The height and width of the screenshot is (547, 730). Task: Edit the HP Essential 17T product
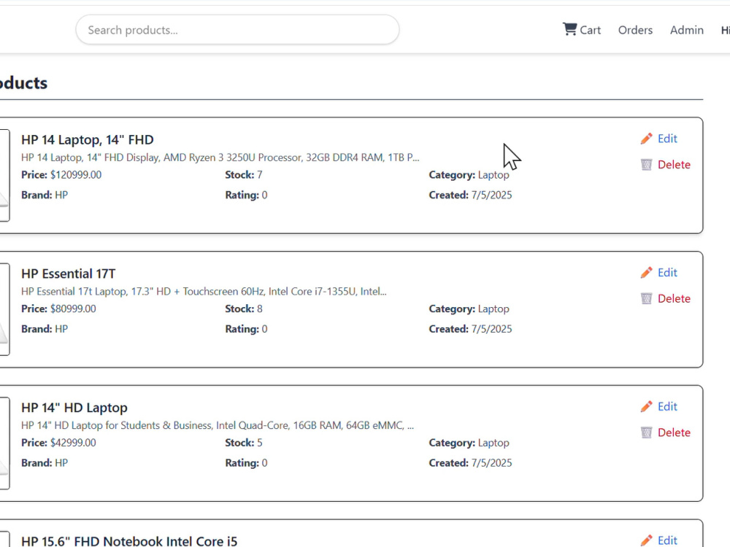(x=658, y=273)
